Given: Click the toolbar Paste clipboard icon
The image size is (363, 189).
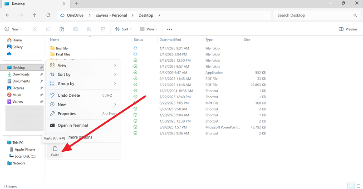Looking at the screenshot, I should coord(62,29).
